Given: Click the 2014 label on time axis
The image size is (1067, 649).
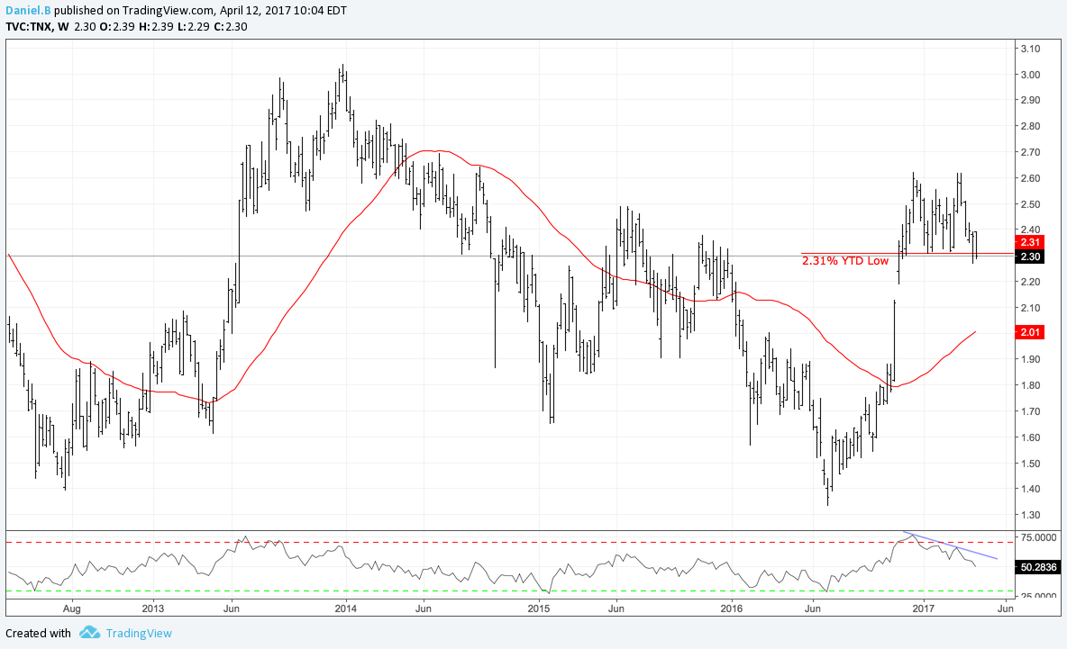Looking at the screenshot, I should (x=346, y=608).
